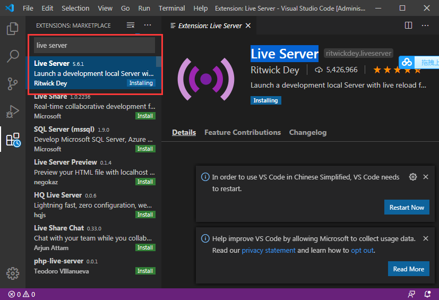Select the Live Share Chat list entry
439x300 pixels.
tap(93, 238)
